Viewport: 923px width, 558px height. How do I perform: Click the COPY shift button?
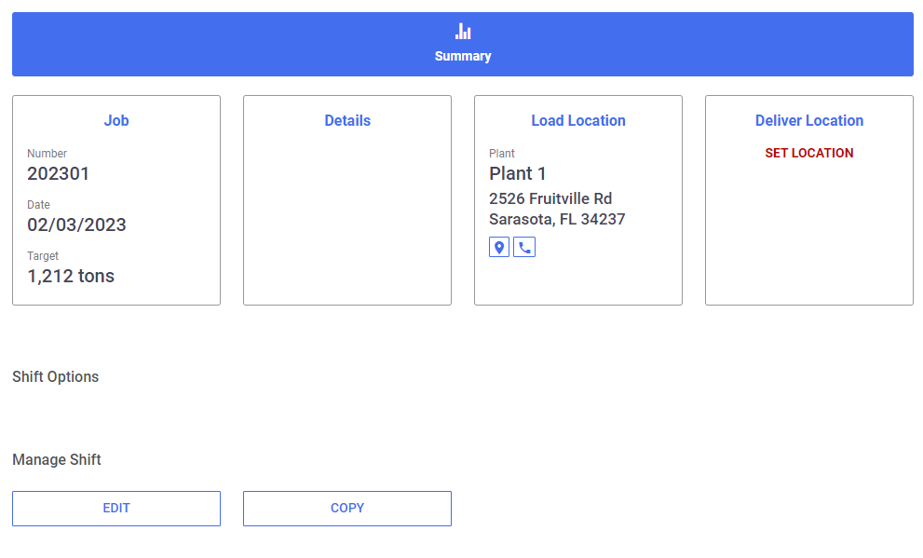point(347,509)
